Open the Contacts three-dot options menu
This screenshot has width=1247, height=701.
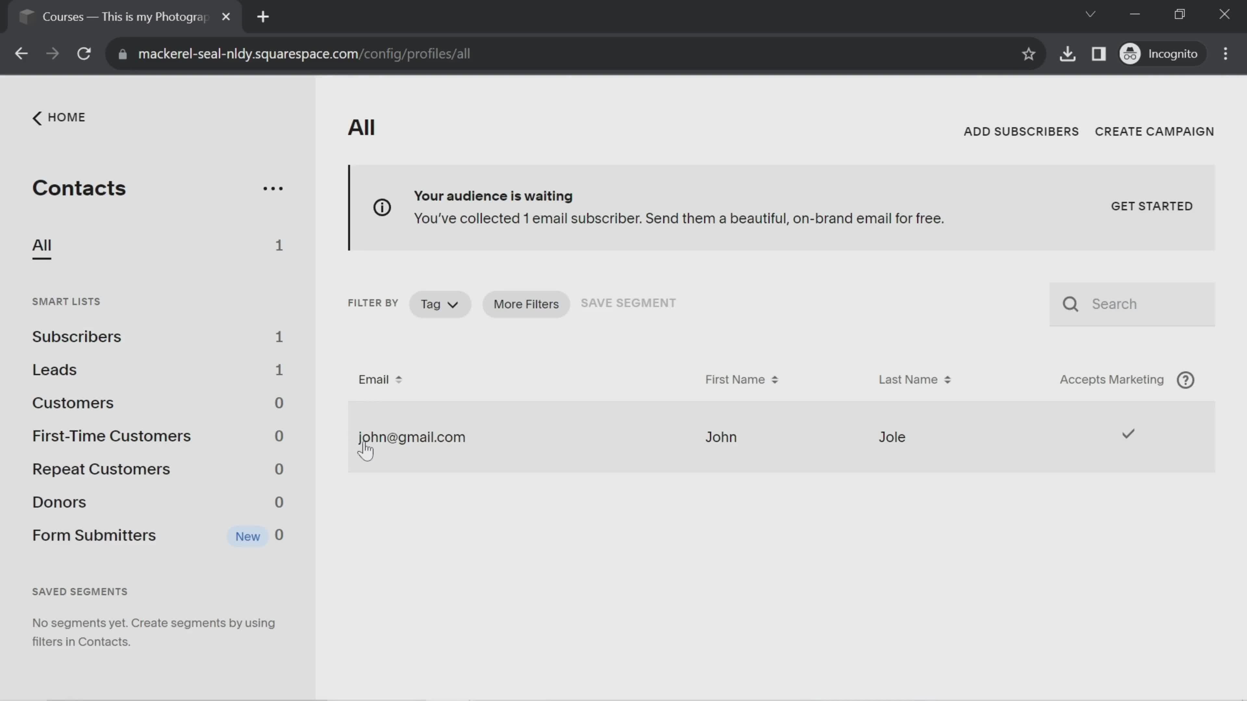(x=273, y=189)
